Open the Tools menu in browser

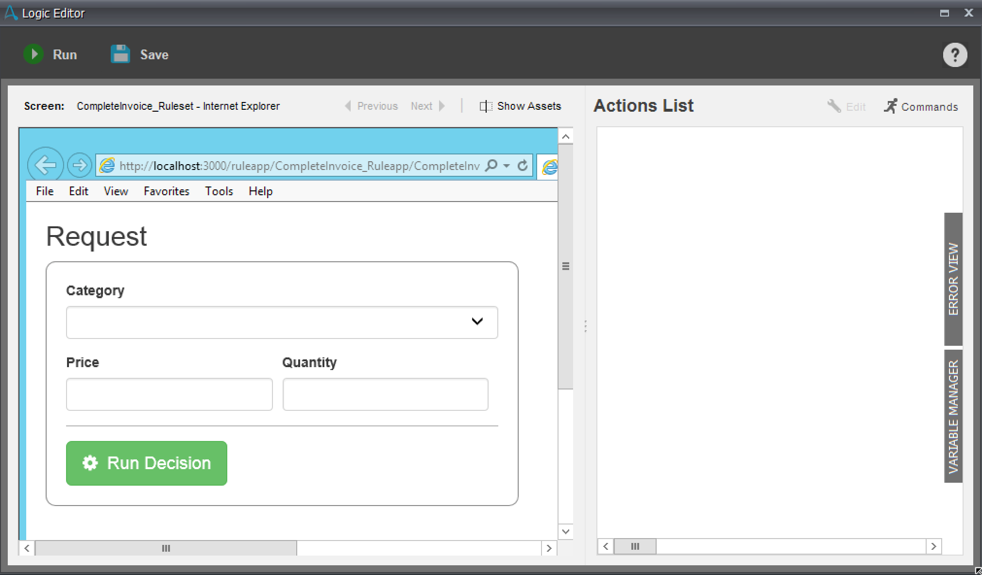point(219,191)
